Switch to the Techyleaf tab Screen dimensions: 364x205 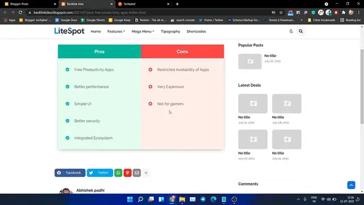click(143, 4)
